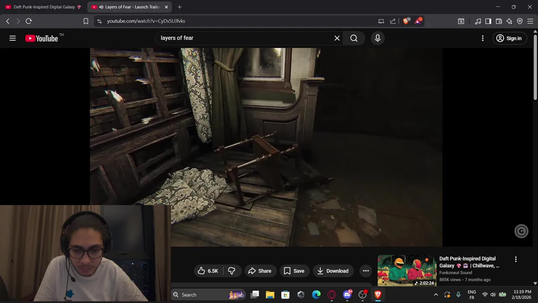View site information next to URL
The height and width of the screenshot is (303, 538).
(x=99, y=21)
